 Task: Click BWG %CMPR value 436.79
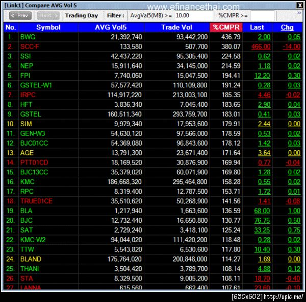(231, 37)
